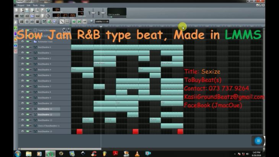Image resolution: width=279 pixels, height=157 pixels.
Task: Open the Windows Start orb
Action: [x=18, y=154]
